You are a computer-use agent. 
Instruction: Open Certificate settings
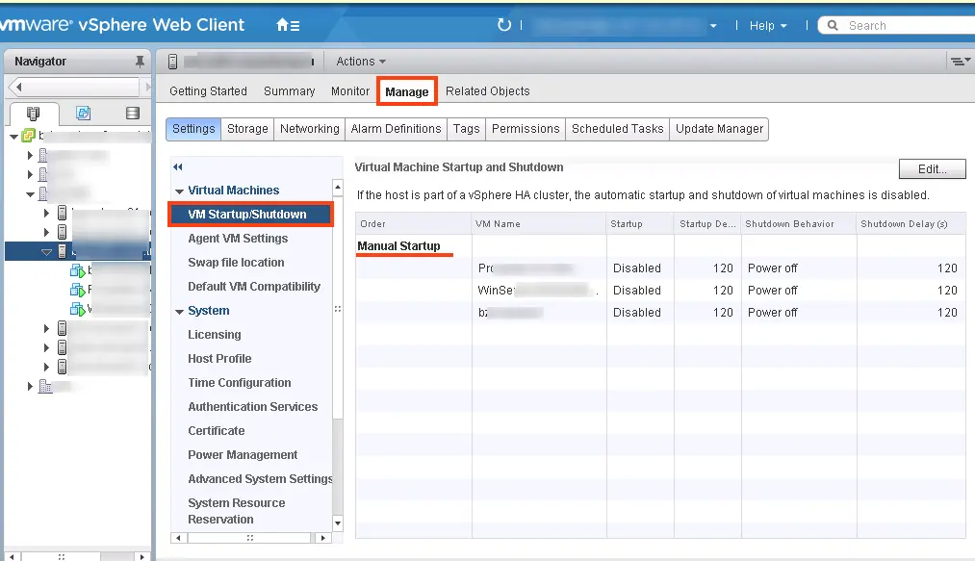pos(216,430)
